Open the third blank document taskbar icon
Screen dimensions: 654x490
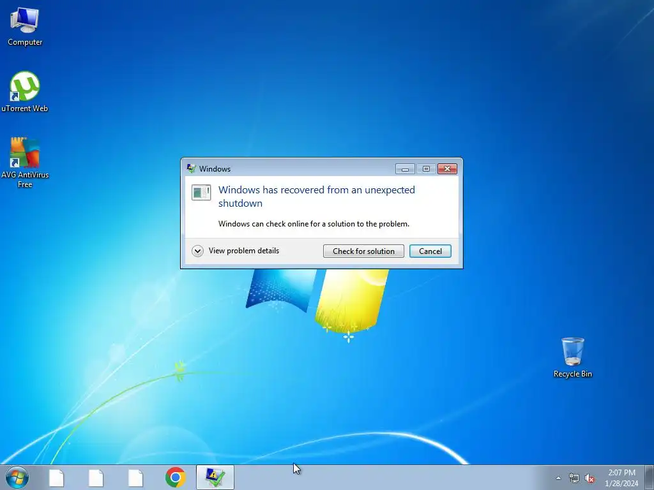(x=135, y=478)
